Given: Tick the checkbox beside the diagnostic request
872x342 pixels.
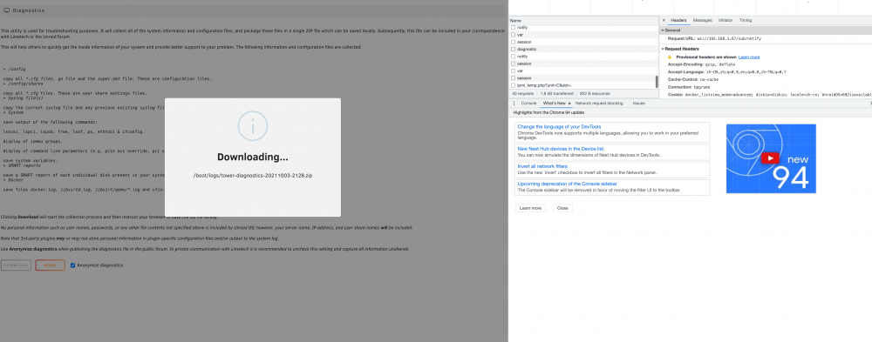Looking at the screenshot, I should coord(514,50).
